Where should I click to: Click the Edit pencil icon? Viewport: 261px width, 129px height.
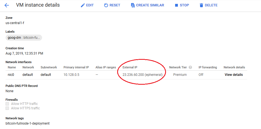tap(83, 5)
